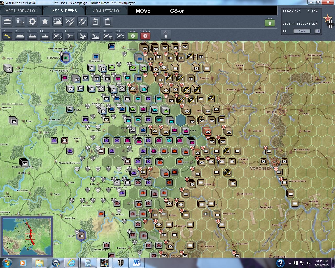
Task: Open the production gear screen
Action: point(32,21)
